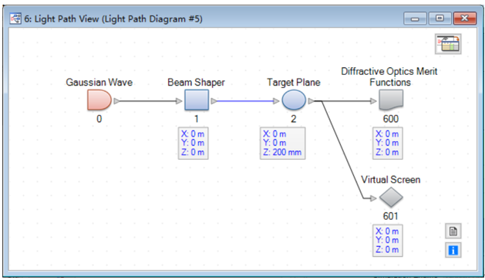
Task: Open the light path table view icon
Action: point(448,44)
